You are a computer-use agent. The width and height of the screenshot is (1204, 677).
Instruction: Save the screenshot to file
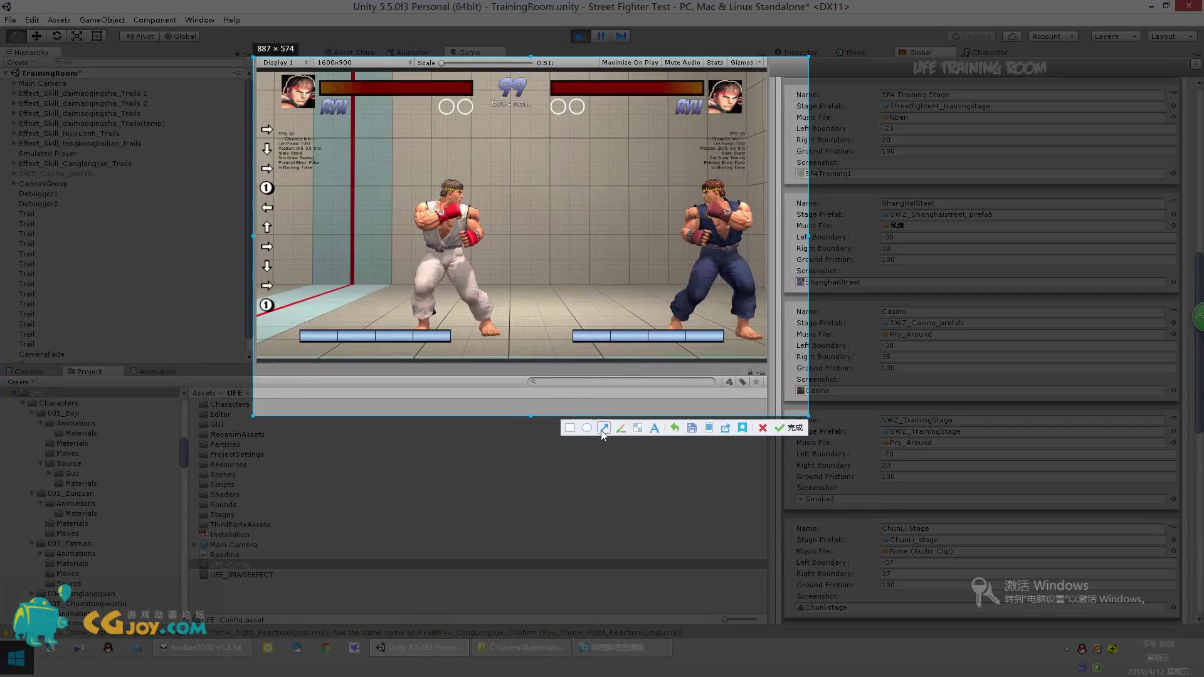[x=692, y=428]
